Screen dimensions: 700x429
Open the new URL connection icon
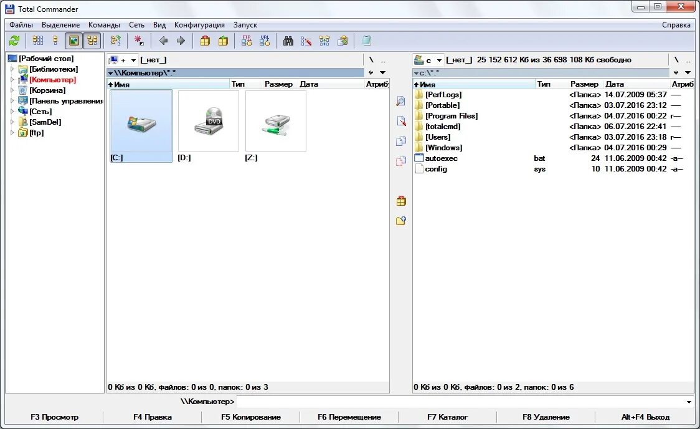pyautogui.click(x=265, y=41)
